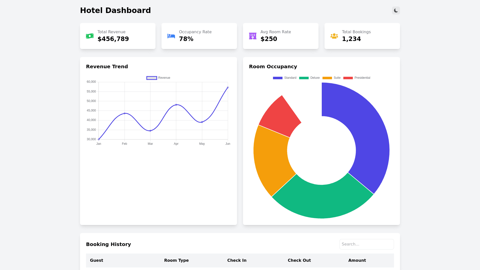Hide the Deluxe series via its legend
480x270 pixels.
tap(309, 78)
